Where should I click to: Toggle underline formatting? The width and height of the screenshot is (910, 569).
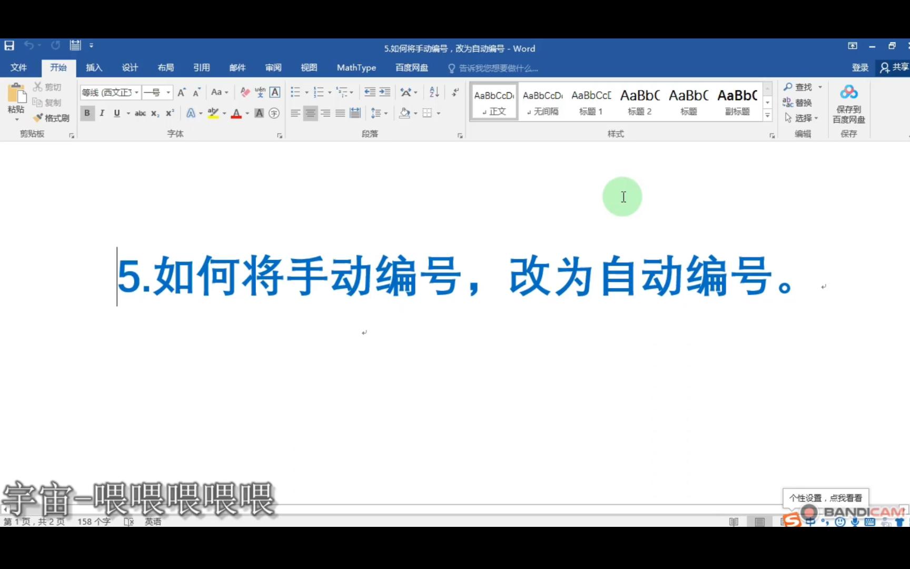pyautogui.click(x=116, y=113)
